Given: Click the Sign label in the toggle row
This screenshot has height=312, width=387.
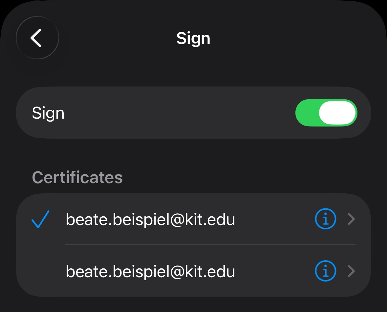Looking at the screenshot, I should click(x=48, y=113).
